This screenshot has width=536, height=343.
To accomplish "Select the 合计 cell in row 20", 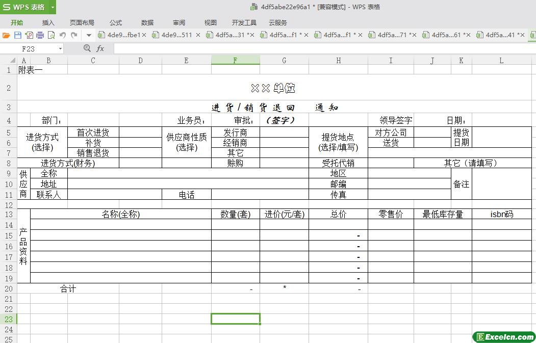I will [x=68, y=288].
